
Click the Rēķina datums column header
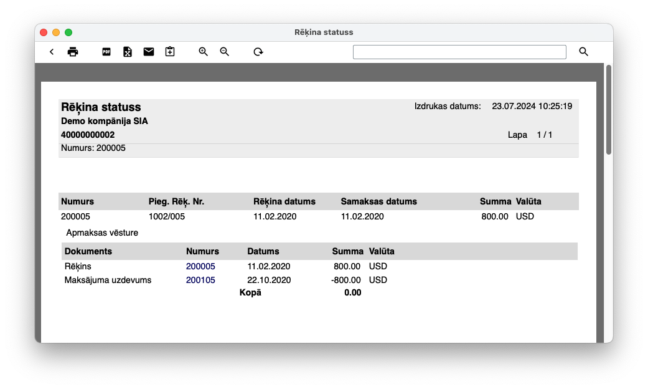[x=284, y=201]
